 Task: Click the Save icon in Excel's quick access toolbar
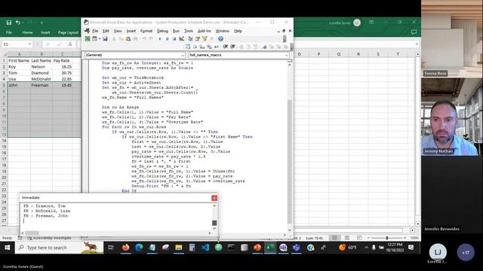[x=9, y=23]
